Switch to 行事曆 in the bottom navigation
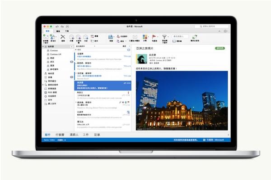 pos(60,135)
